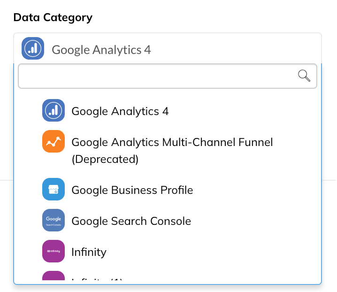Focus the dropdown search input field
Viewport: 337px width, 292px height.
[x=168, y=76]
